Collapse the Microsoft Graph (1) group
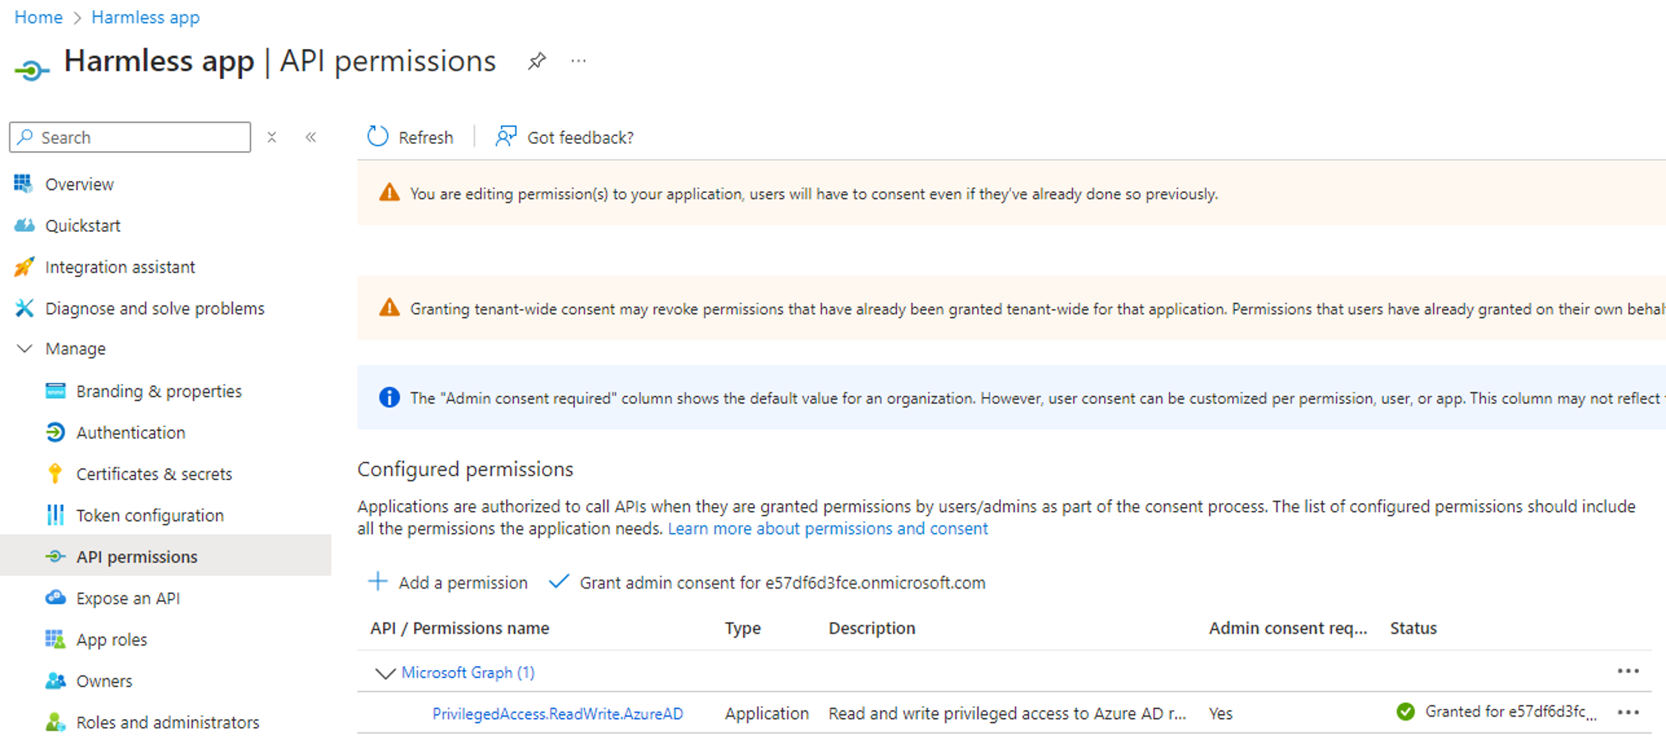 pos(385,673)
